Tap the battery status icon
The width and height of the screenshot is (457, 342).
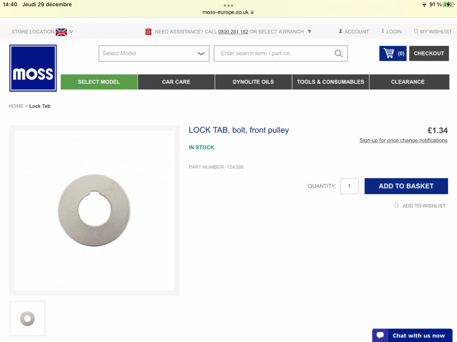click(449, 4)
